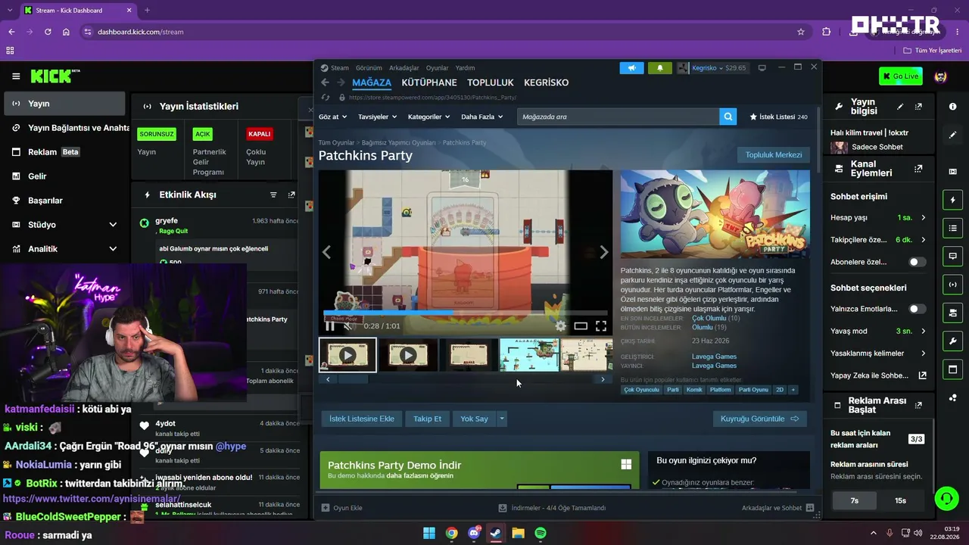969x545 pixels.
Task: Open the chat bubble icon in right rail
Action: pos(952,257)
